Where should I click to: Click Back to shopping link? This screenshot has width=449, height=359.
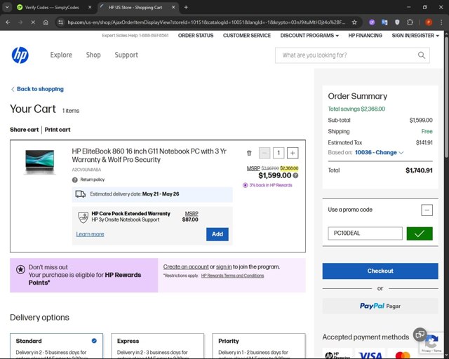pyautogui.click(x=37, y=89)
